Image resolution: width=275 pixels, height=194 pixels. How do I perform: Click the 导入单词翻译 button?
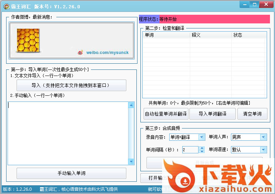pos(213,114)
